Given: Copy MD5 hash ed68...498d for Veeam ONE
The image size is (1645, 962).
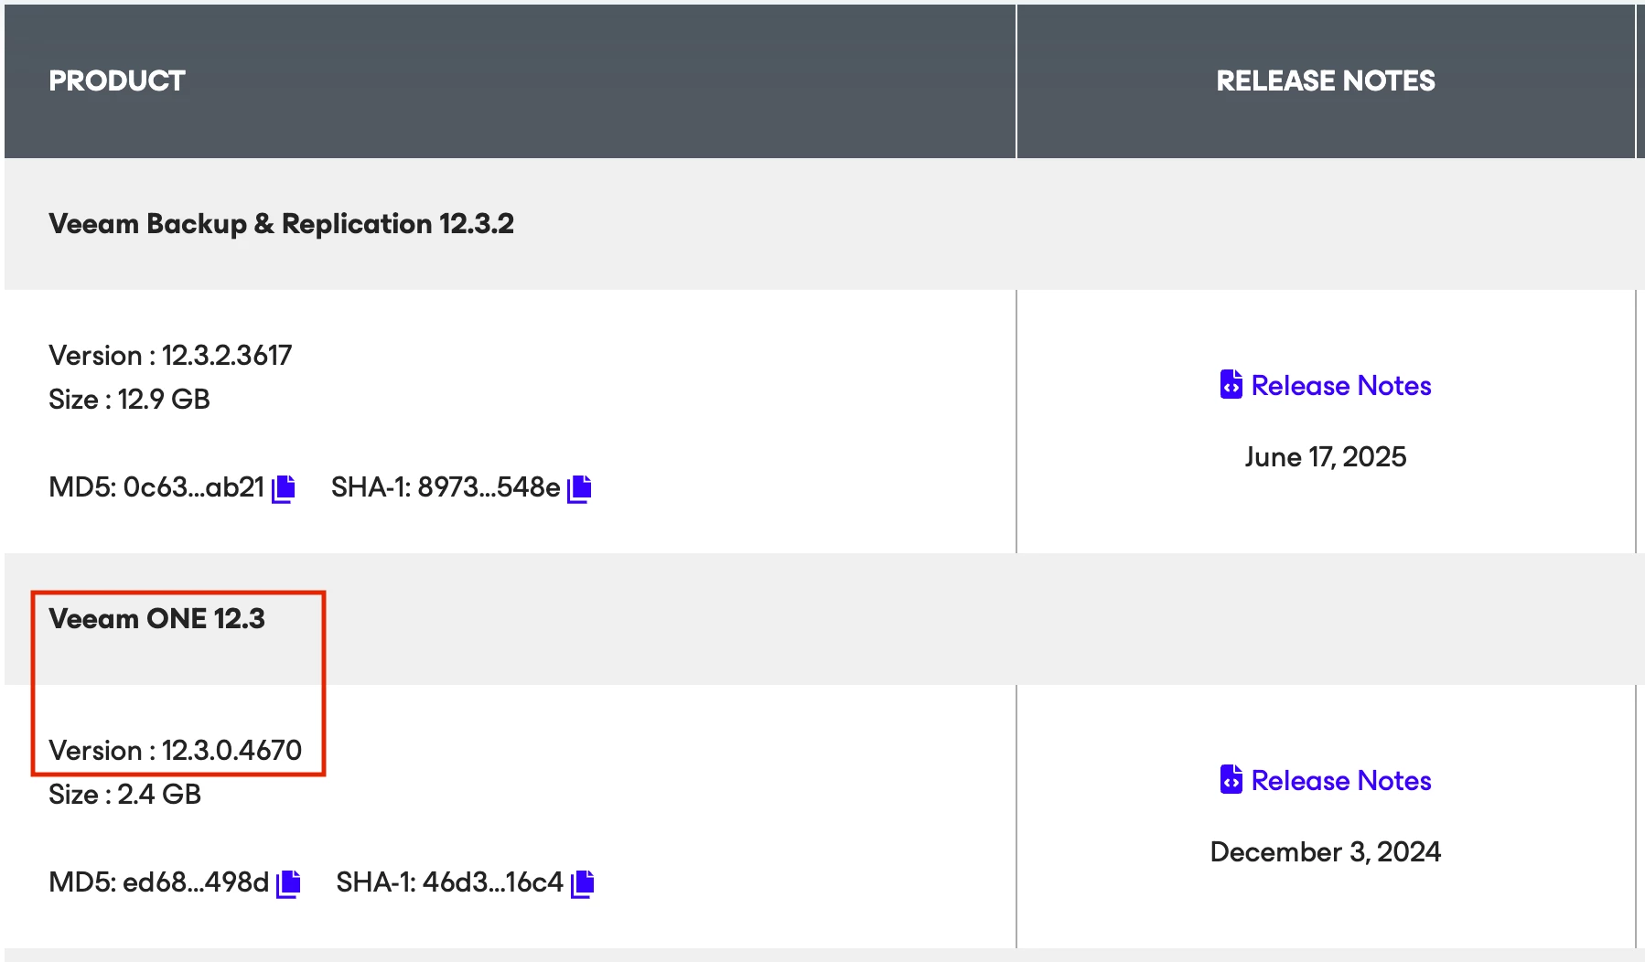Looking at the screenshot, I should (x=289, y=884).
